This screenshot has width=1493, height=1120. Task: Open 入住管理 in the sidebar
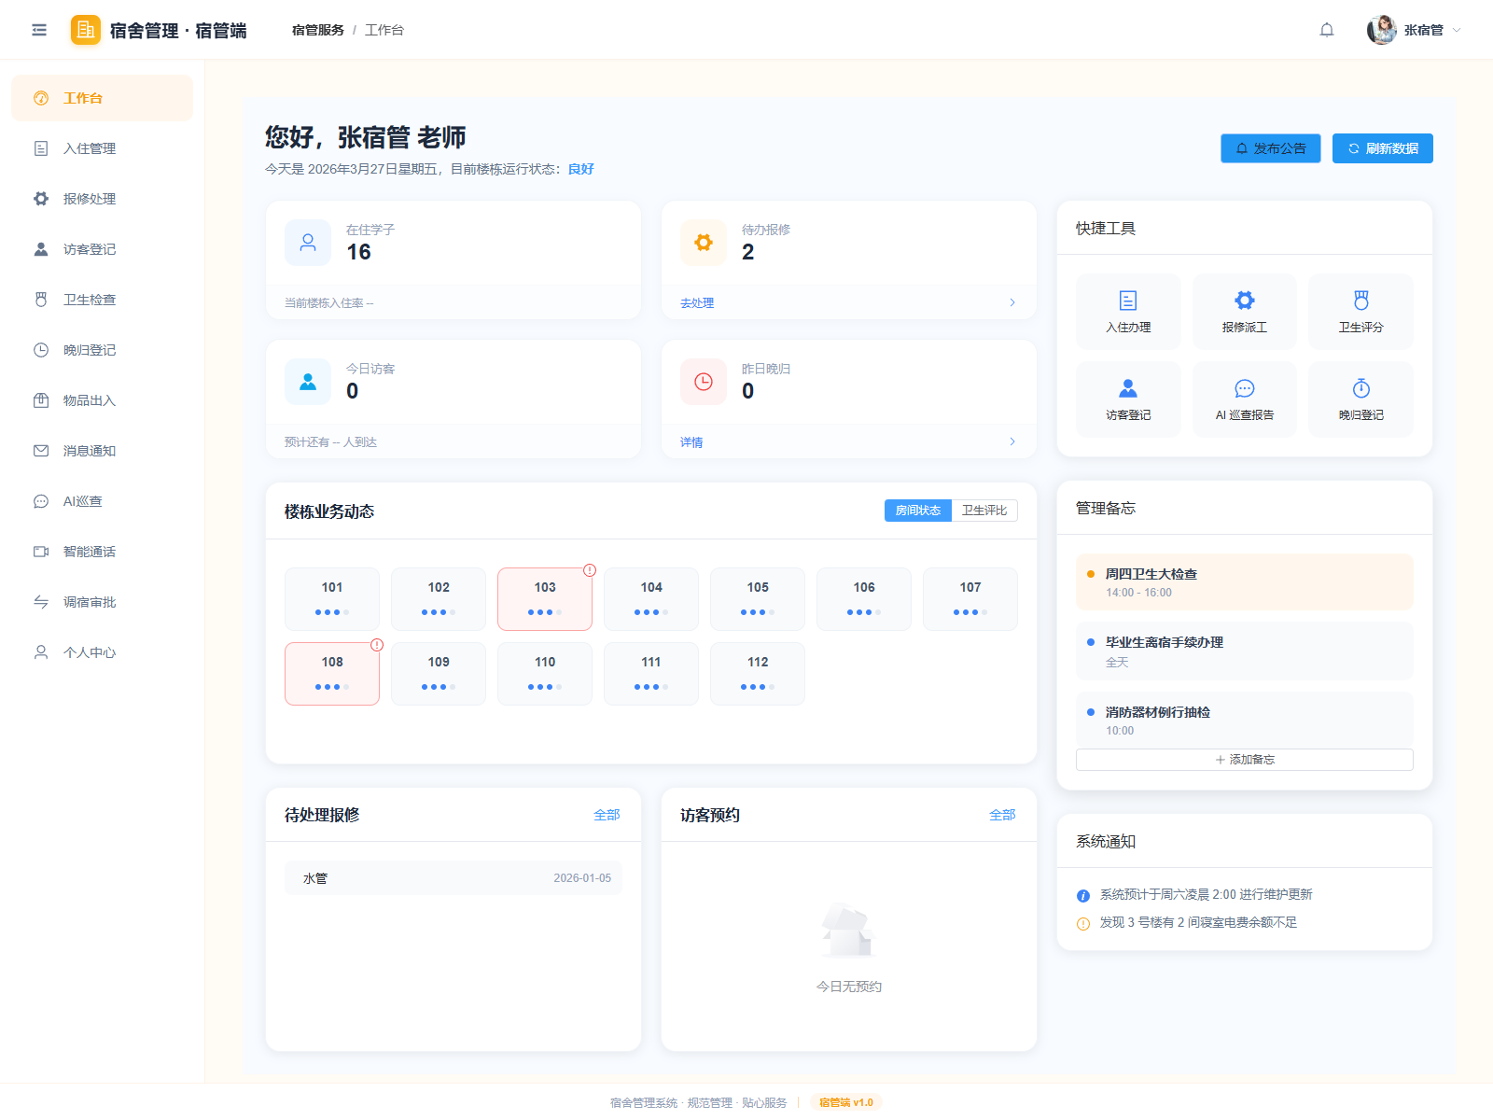(103, 148)
